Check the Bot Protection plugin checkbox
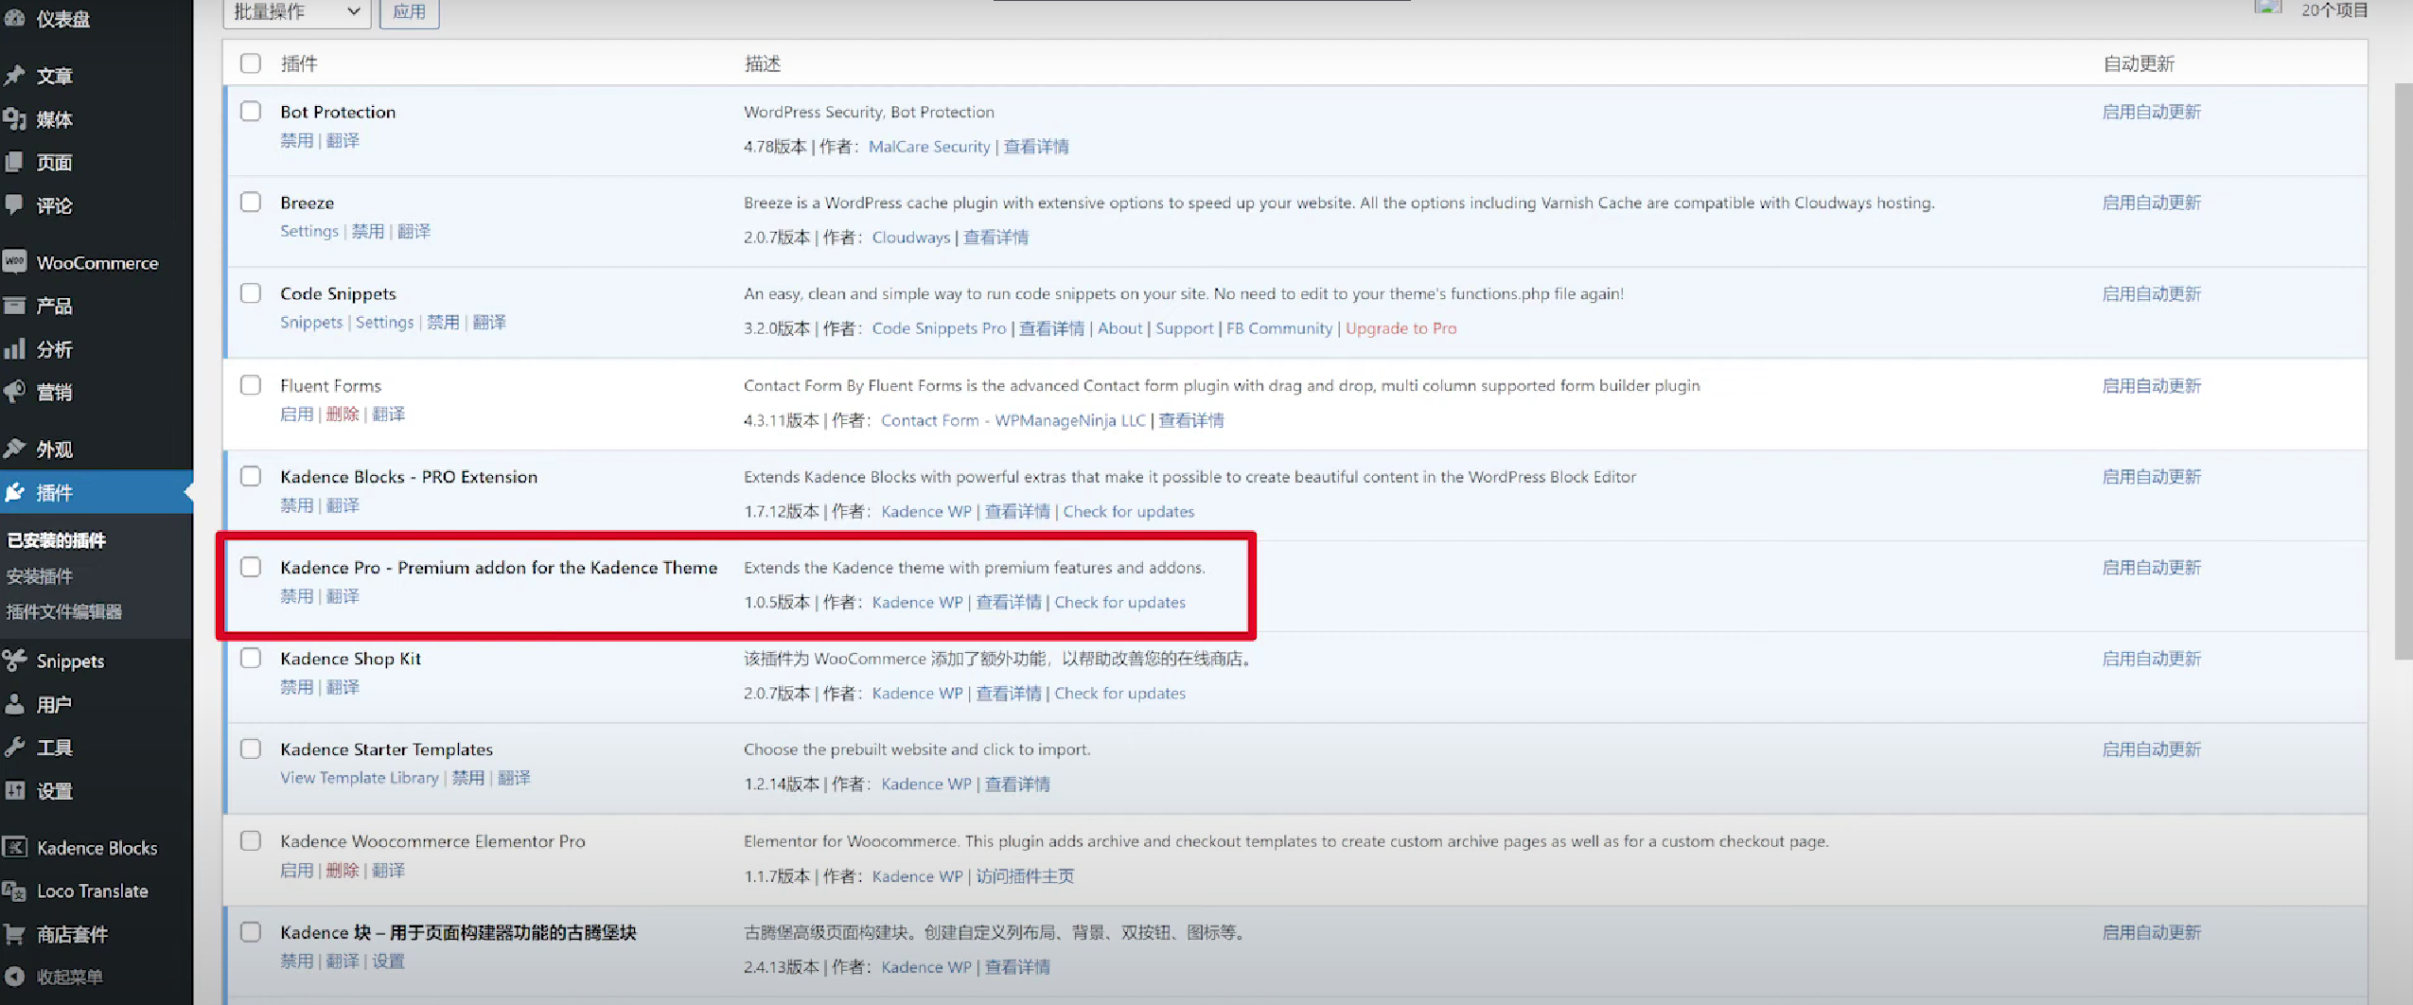 [x=251, y=112]
